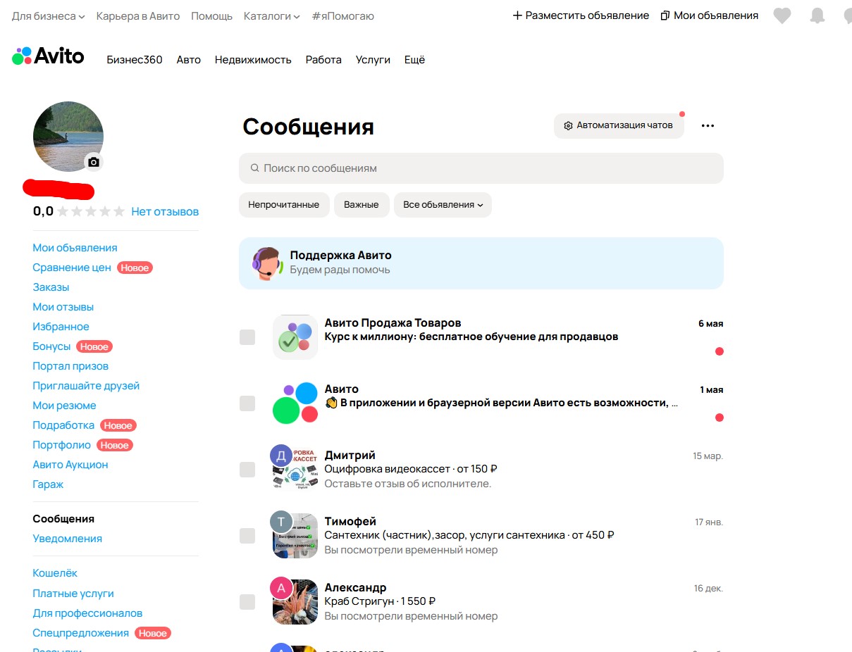Screen dimensions: 852x652
Task: Open Сравнение цен in sidebar
Action: click(x=72, y=268)
